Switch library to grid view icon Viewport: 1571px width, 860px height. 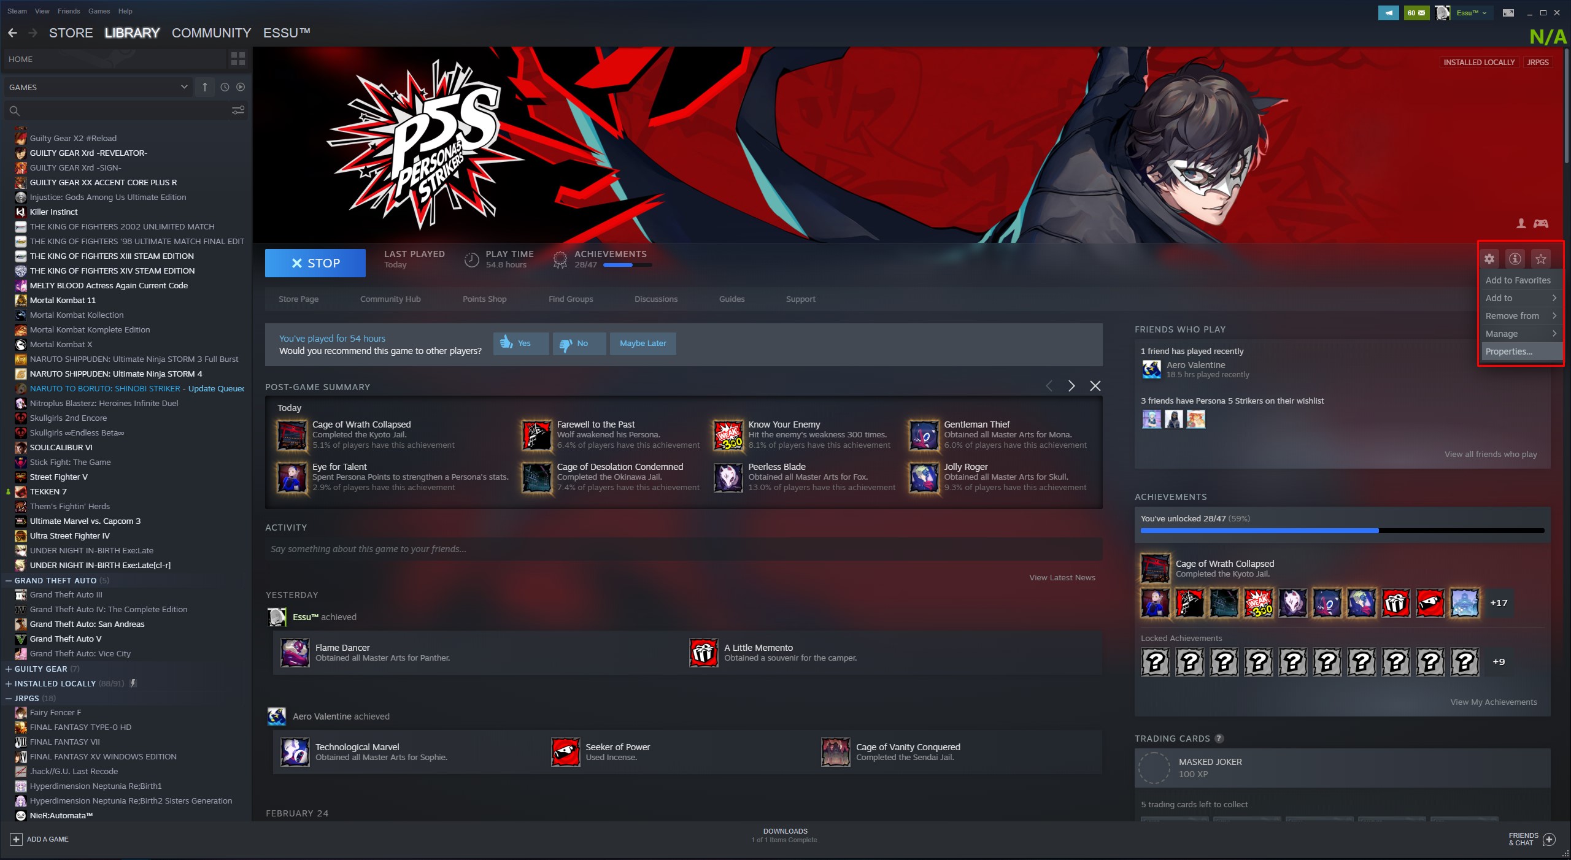237,59
